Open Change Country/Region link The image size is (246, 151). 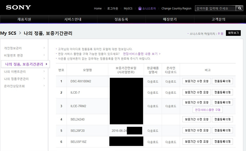click(176, 8)
